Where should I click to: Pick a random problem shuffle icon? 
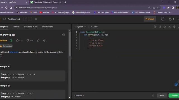pyautogui.click(x=36, y=19)
